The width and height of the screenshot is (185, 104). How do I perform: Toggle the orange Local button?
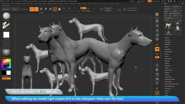tap(157, 49)
